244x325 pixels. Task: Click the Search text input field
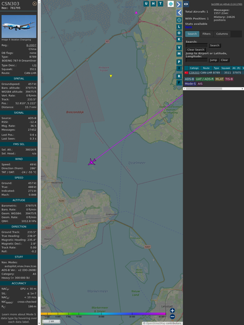196,45
